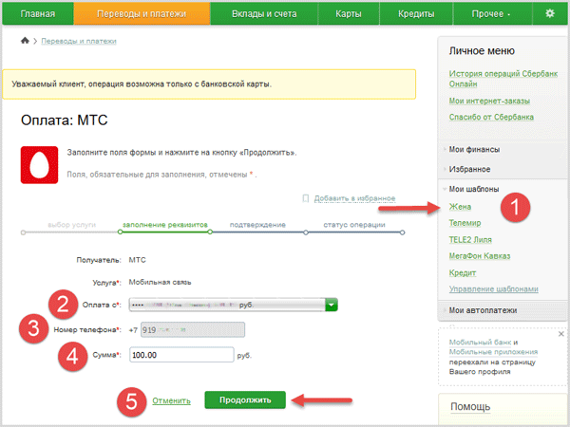Open the Переводы и платежи tab
570x427 pixels.
tap(142, 14)
